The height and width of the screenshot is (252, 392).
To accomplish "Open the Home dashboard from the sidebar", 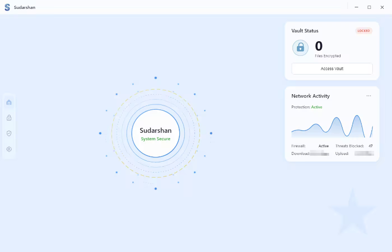I will 9,102.
